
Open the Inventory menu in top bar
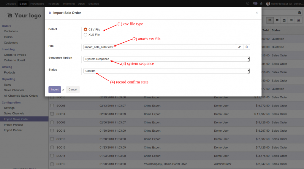tap(53, 4)
